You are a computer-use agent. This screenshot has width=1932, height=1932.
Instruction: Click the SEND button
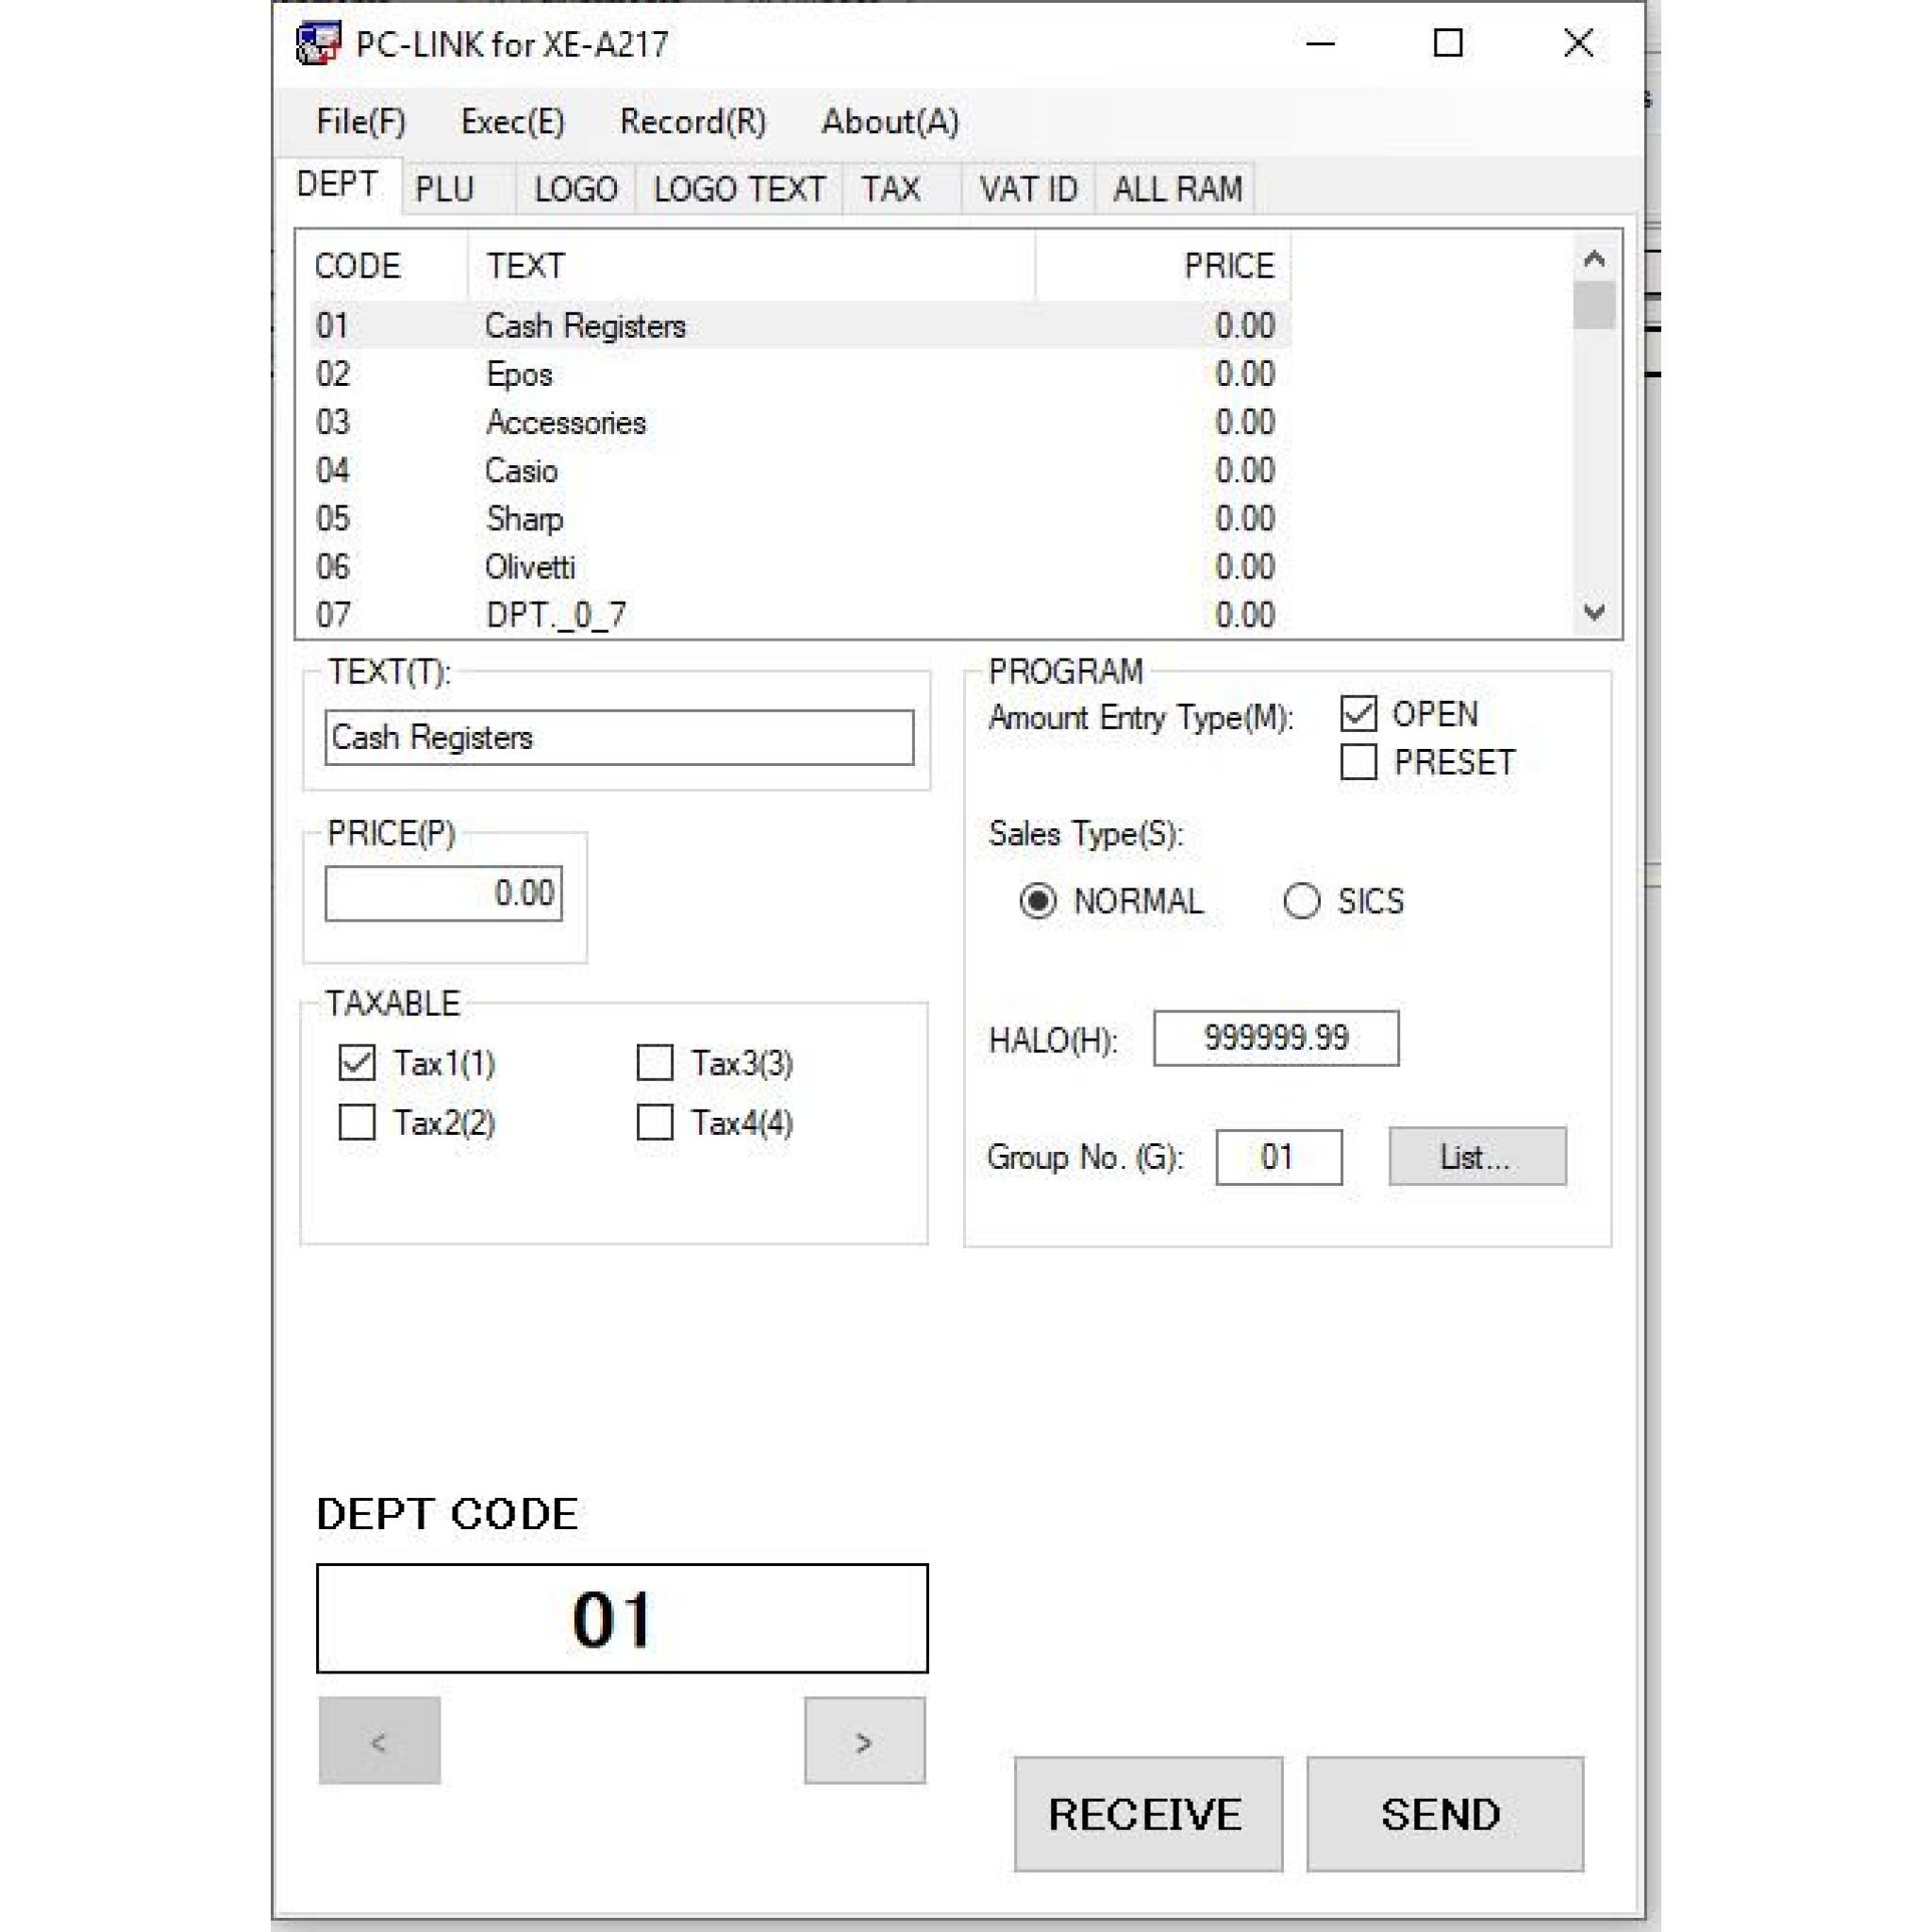coord(1445,1814)
